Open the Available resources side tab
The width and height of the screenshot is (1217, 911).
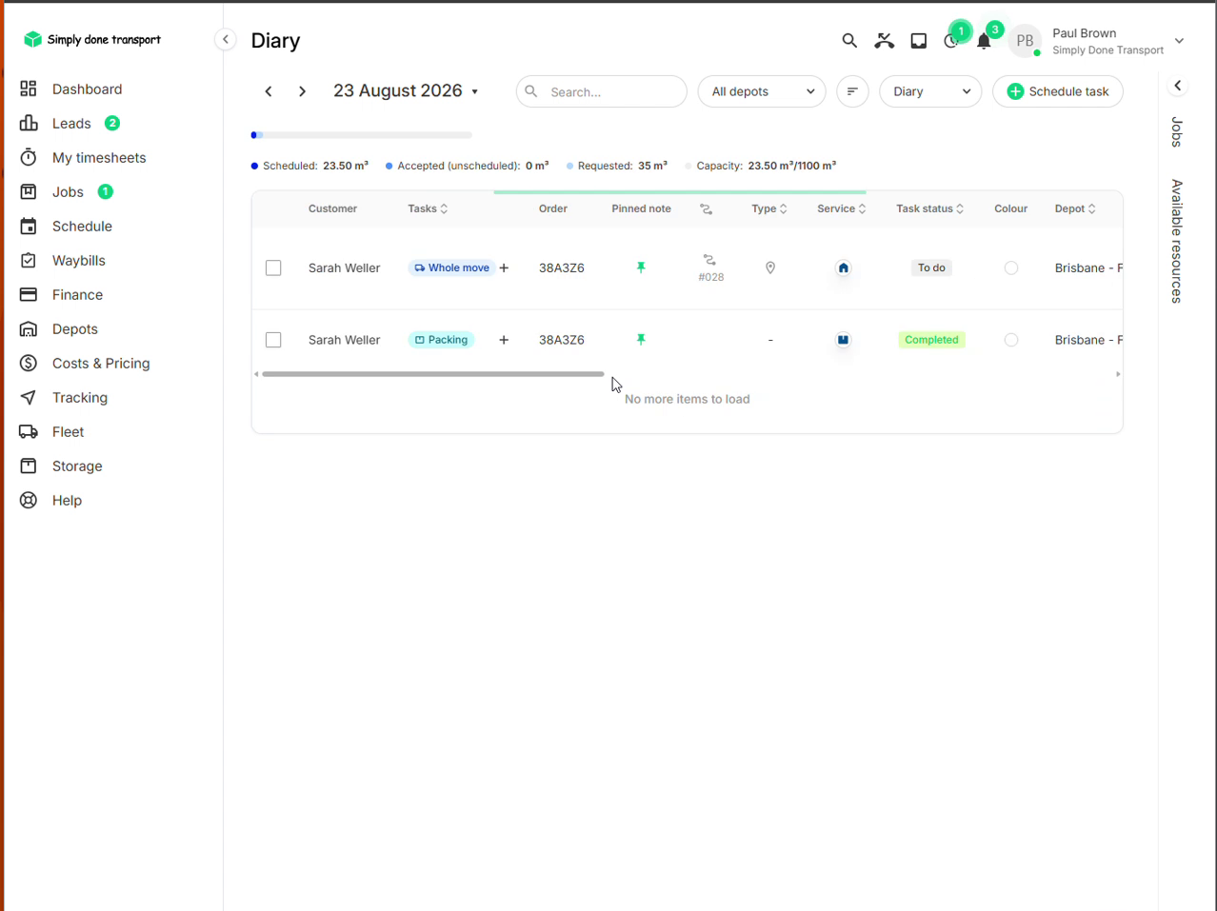tap(1178, 242)
